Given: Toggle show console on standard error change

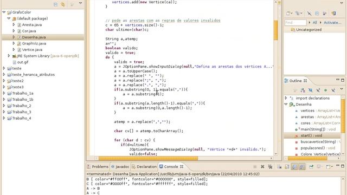Looking at the screenshot, I should [x=302, y=167].
